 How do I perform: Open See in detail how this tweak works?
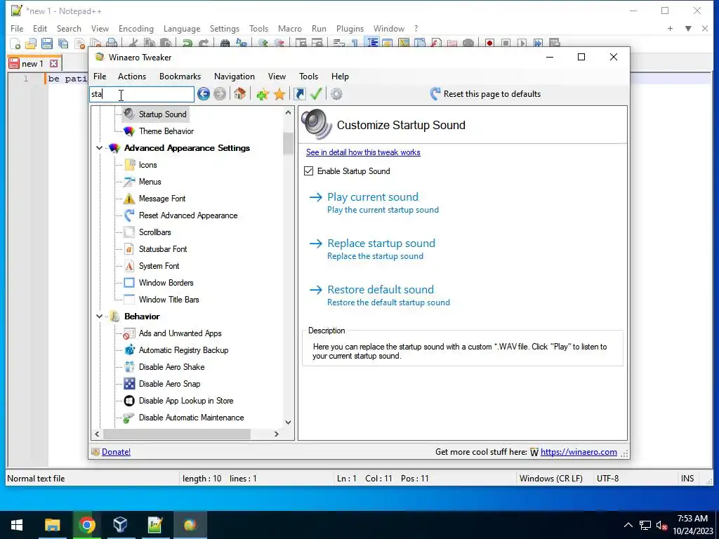point(363,152)
